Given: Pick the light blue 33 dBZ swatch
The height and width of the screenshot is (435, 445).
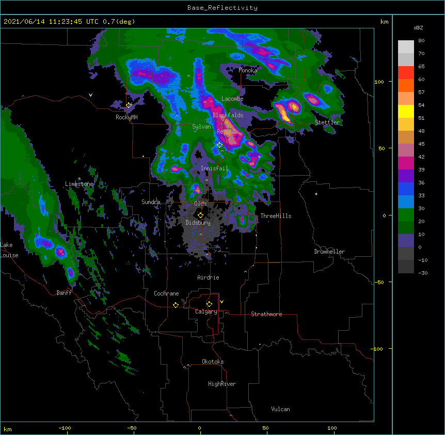Looking at the screenshot, I should click(x=406, y=201).
